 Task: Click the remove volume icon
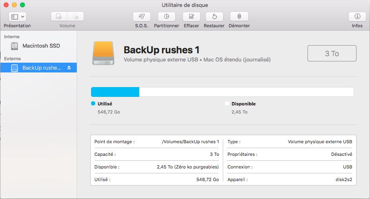tap(76, 17)
